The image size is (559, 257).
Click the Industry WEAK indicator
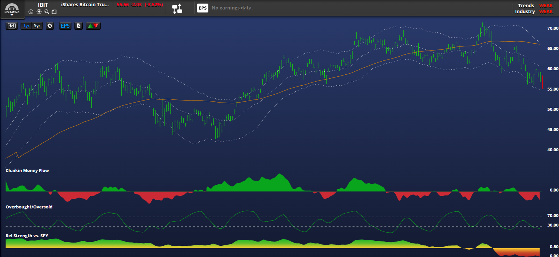(546, 12)
